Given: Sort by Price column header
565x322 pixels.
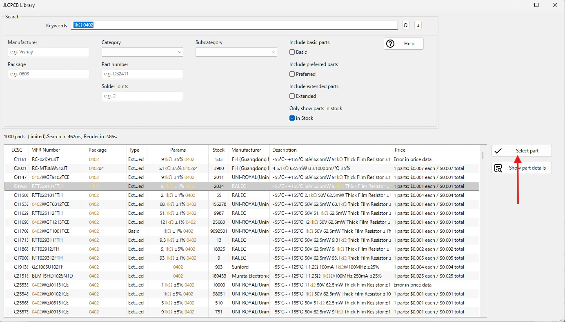Looking at the screenshot, I should pyautogui.click(x=435, y=150).
